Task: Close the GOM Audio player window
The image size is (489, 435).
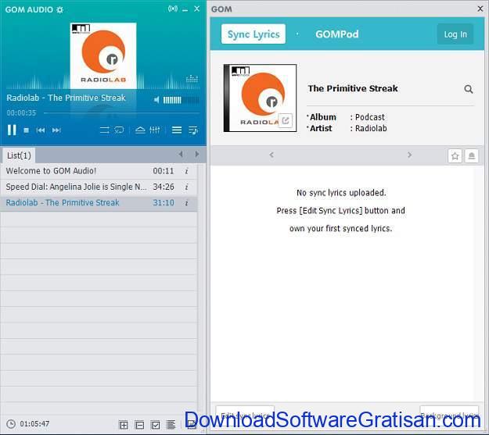Action: coord(197,9)
